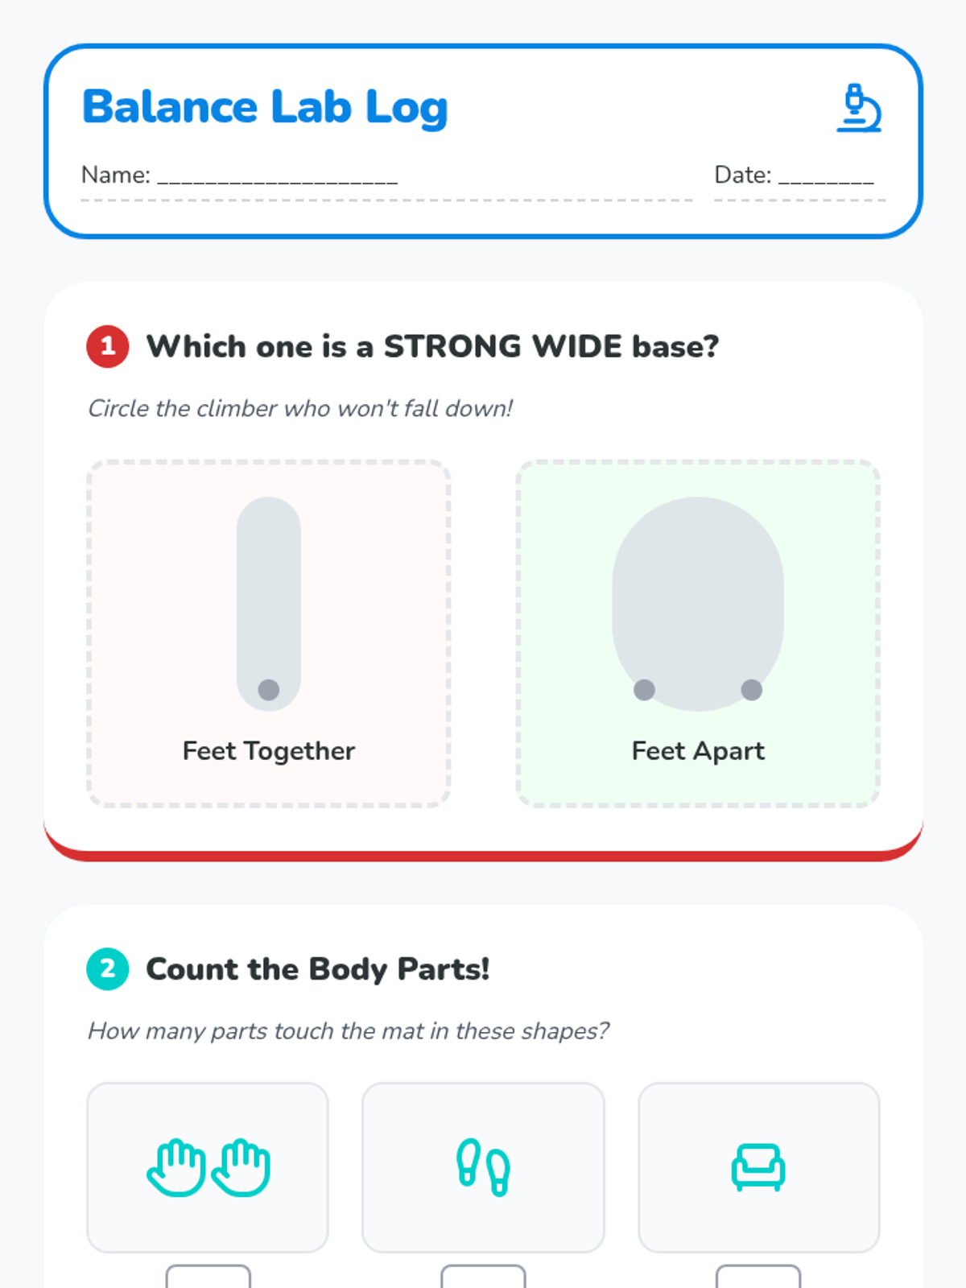Click the left foot dot in Feet Apart figure
Screen dimensions: 966x1288
644,690
